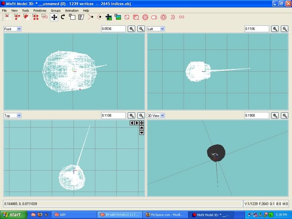Choose the Select Groups tool
This screenshot has width=292, height=219.
[35, 17]
